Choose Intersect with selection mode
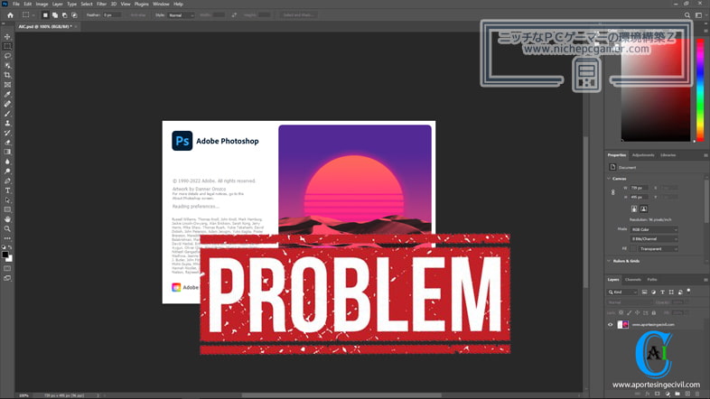The image size is (710, 399). 74,15
